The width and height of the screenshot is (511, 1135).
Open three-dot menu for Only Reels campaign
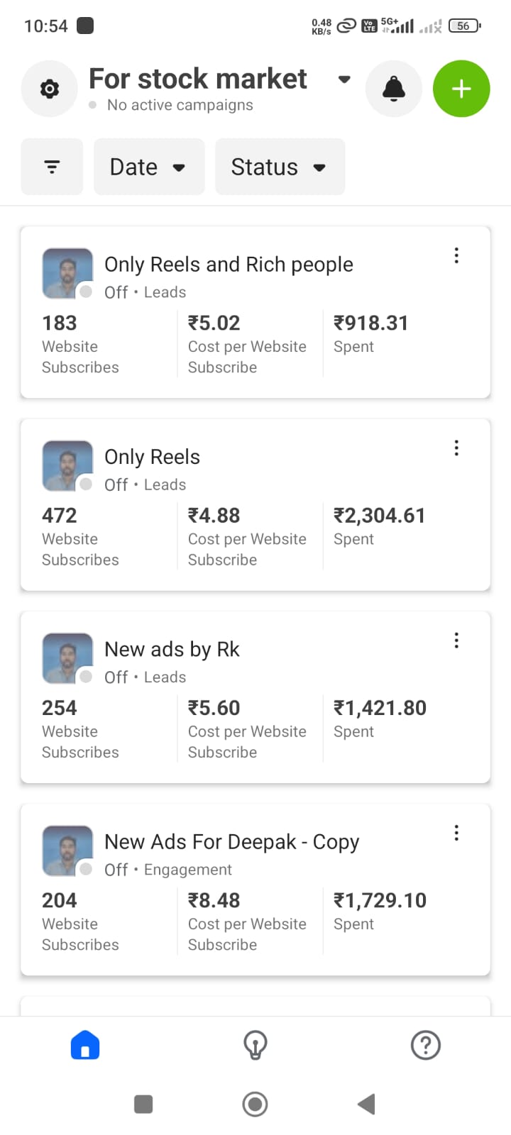[456, 448]
